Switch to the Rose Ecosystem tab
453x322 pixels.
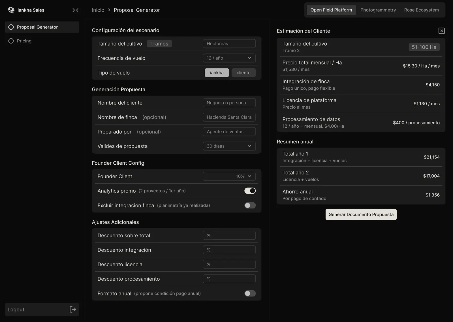tap(422, 10)
